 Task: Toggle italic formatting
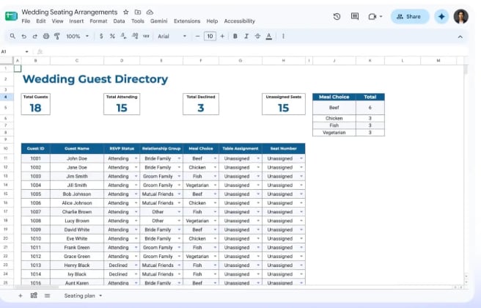pos(246,36)
